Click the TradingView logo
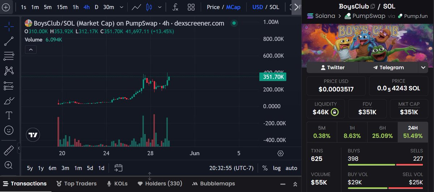 click(x=33, y=135)
